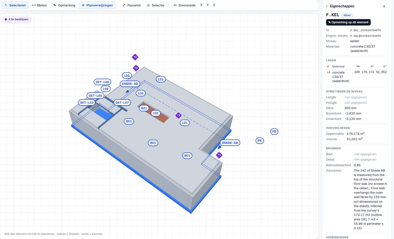Collapse the Eigenschappen panel triangle
394x239 pixels.
(327, 6)
